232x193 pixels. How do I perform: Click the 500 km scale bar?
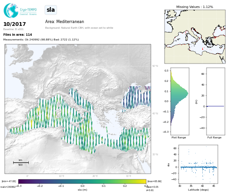click(21, 162)
